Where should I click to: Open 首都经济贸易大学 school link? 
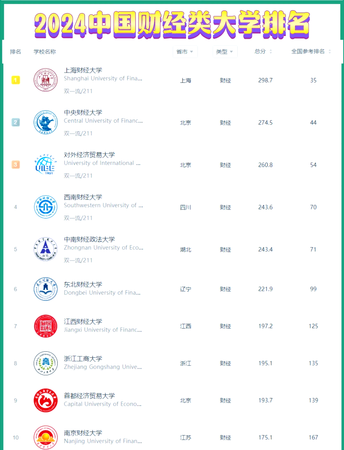pyautogui.click(x=90, y=396)
